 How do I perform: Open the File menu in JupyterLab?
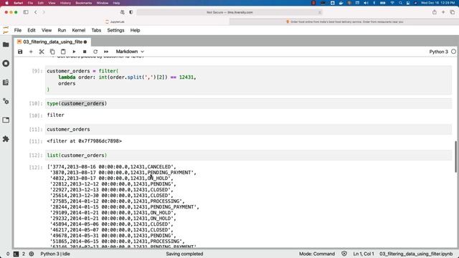pyautogui.click(x=18, y=30)
